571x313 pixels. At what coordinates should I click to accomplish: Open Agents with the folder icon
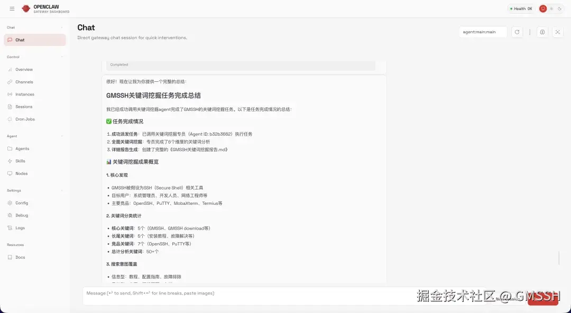(34, 149)
